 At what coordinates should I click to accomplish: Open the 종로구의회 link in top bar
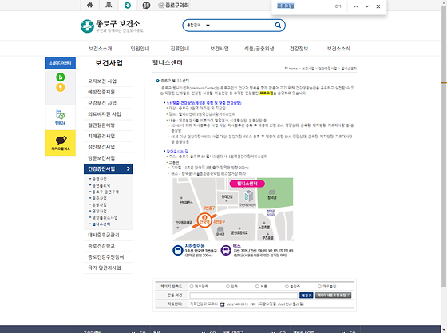click(x=174, y=5)
